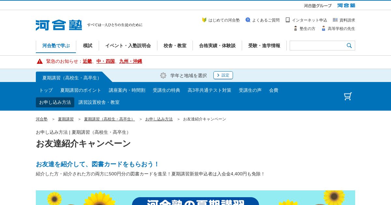Open 受講生の声 submenu item

point(250,90)
